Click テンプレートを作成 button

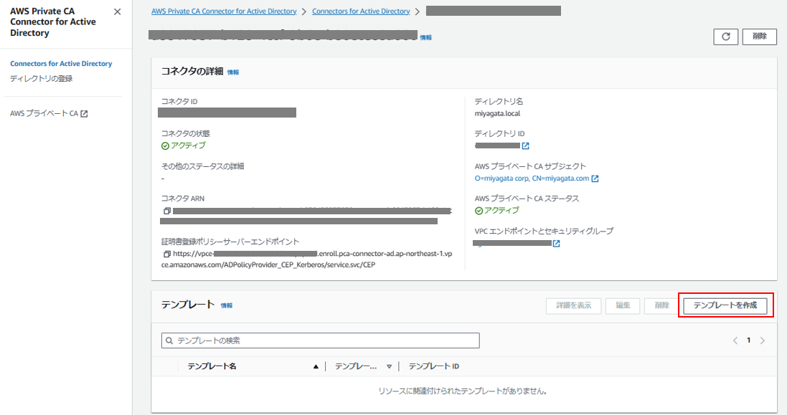point(725,305)
